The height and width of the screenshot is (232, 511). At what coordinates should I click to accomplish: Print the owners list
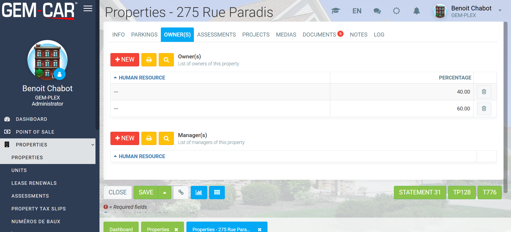point(149,60)
